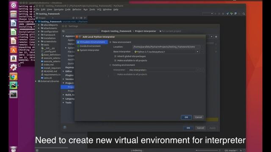This screenshot has height=152, width=271.
Task: Choose Conda Environment option
Action: click(89, 46)
